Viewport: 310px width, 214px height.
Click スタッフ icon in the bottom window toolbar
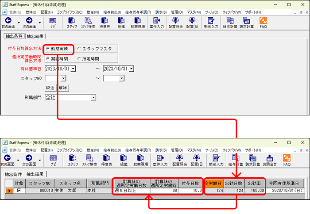(x=73, y=160)
